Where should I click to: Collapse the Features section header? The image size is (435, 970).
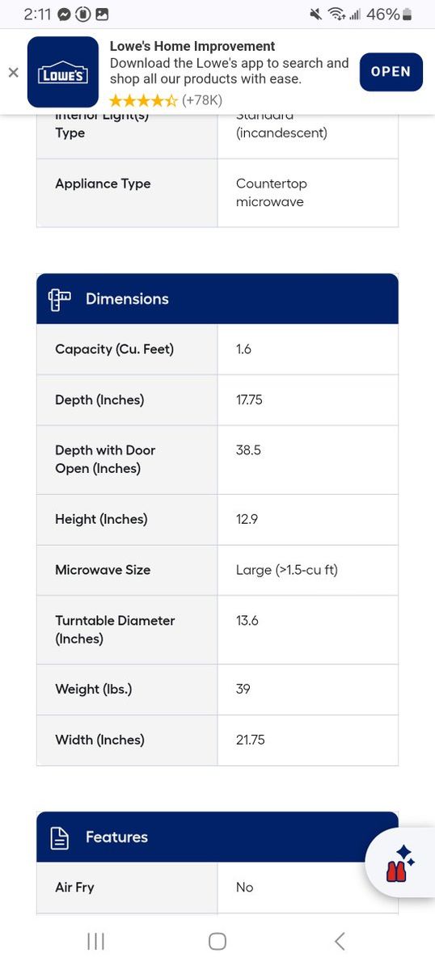pos(217,837)
